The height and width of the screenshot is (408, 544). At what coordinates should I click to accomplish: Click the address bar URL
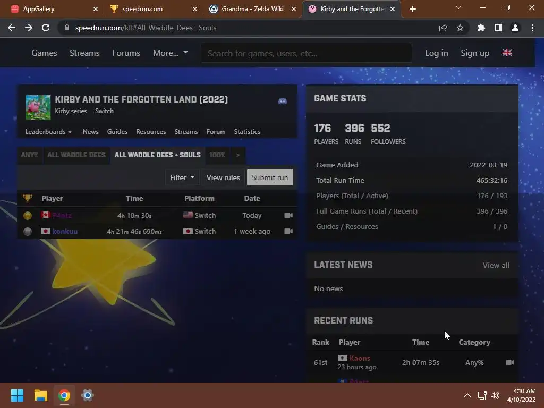[x=146, y=28]
